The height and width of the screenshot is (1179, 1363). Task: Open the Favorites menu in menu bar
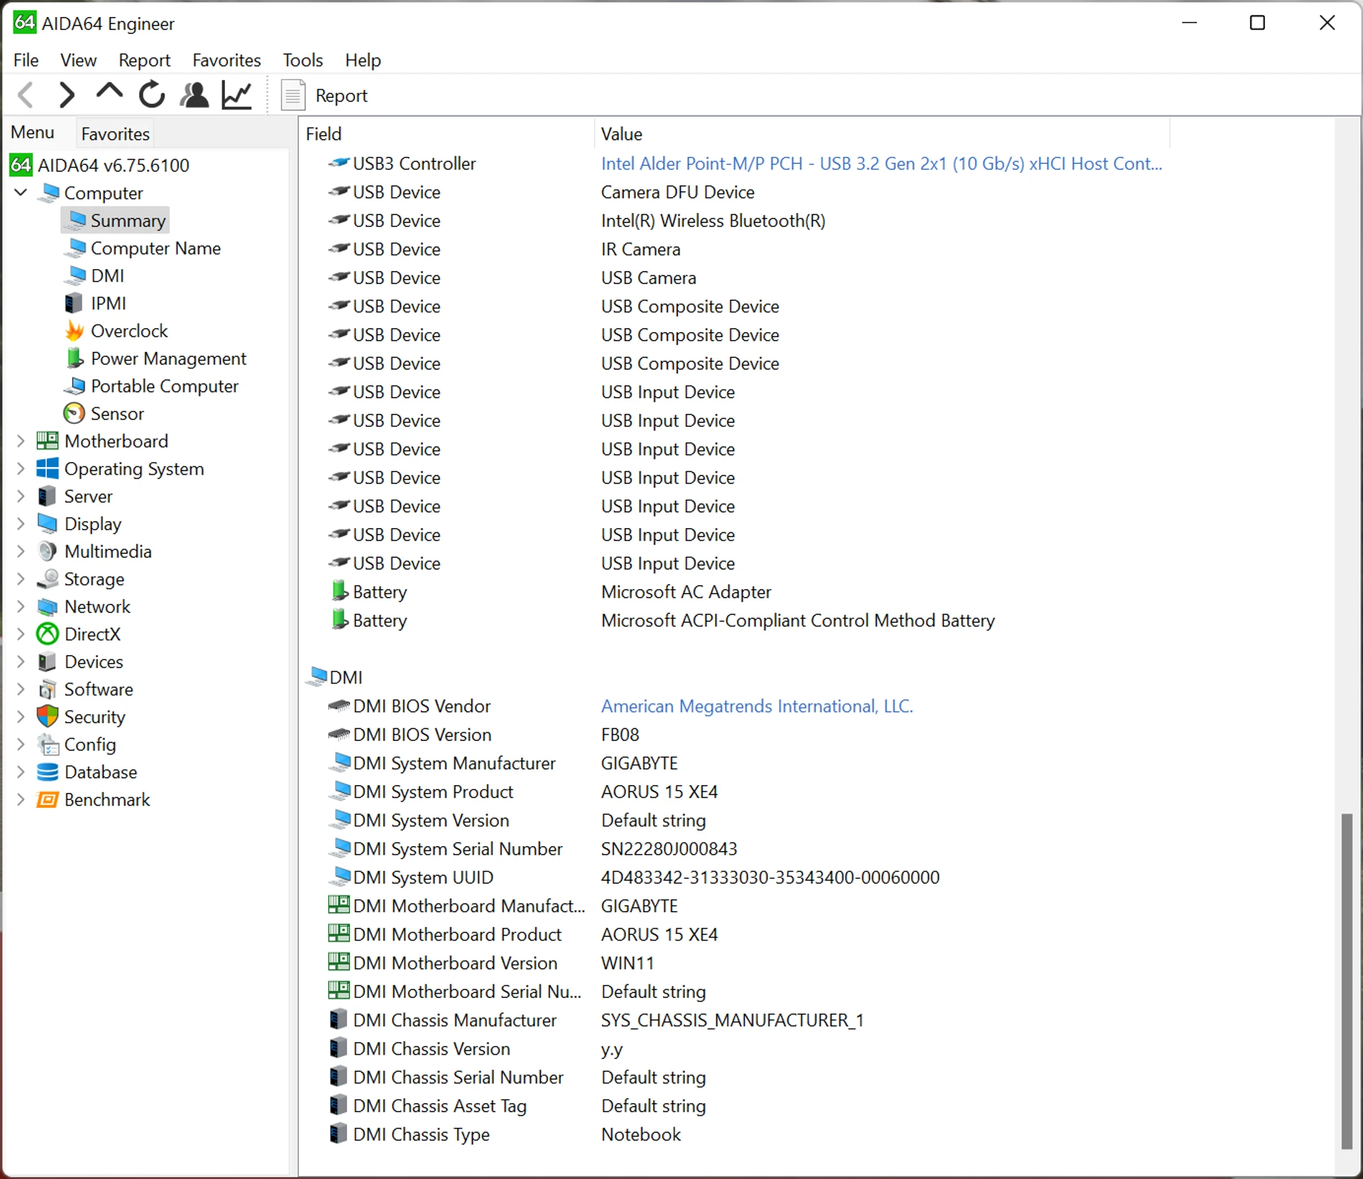(x=226, y=60)
